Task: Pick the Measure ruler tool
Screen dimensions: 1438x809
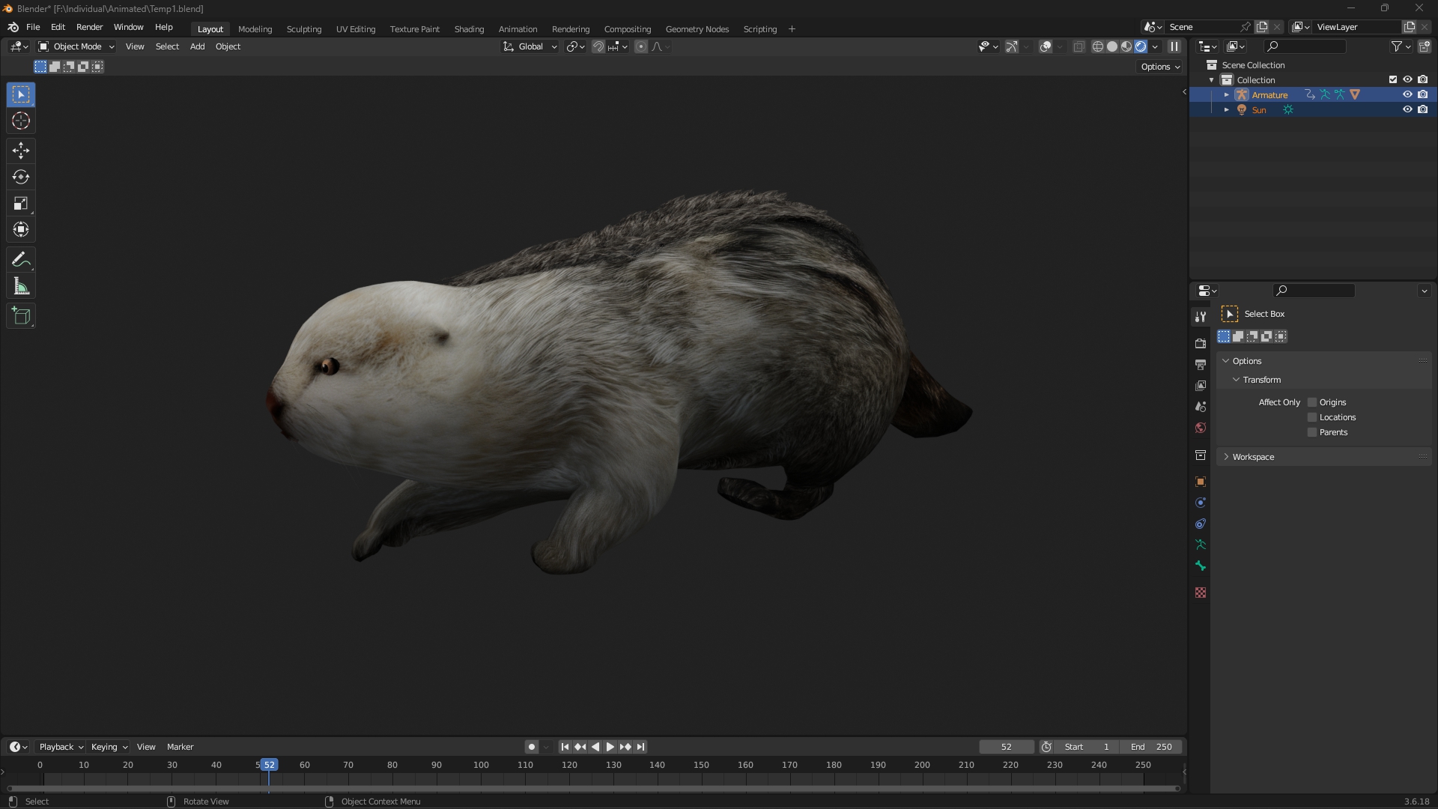Action: tap(21, 287)
